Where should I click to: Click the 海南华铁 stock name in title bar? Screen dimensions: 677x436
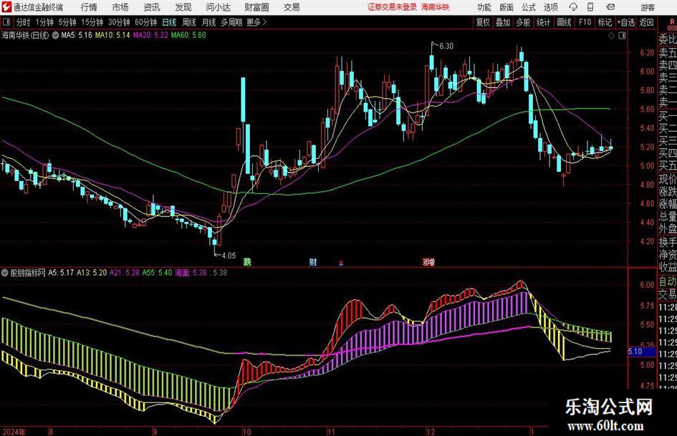click(436, 7)
